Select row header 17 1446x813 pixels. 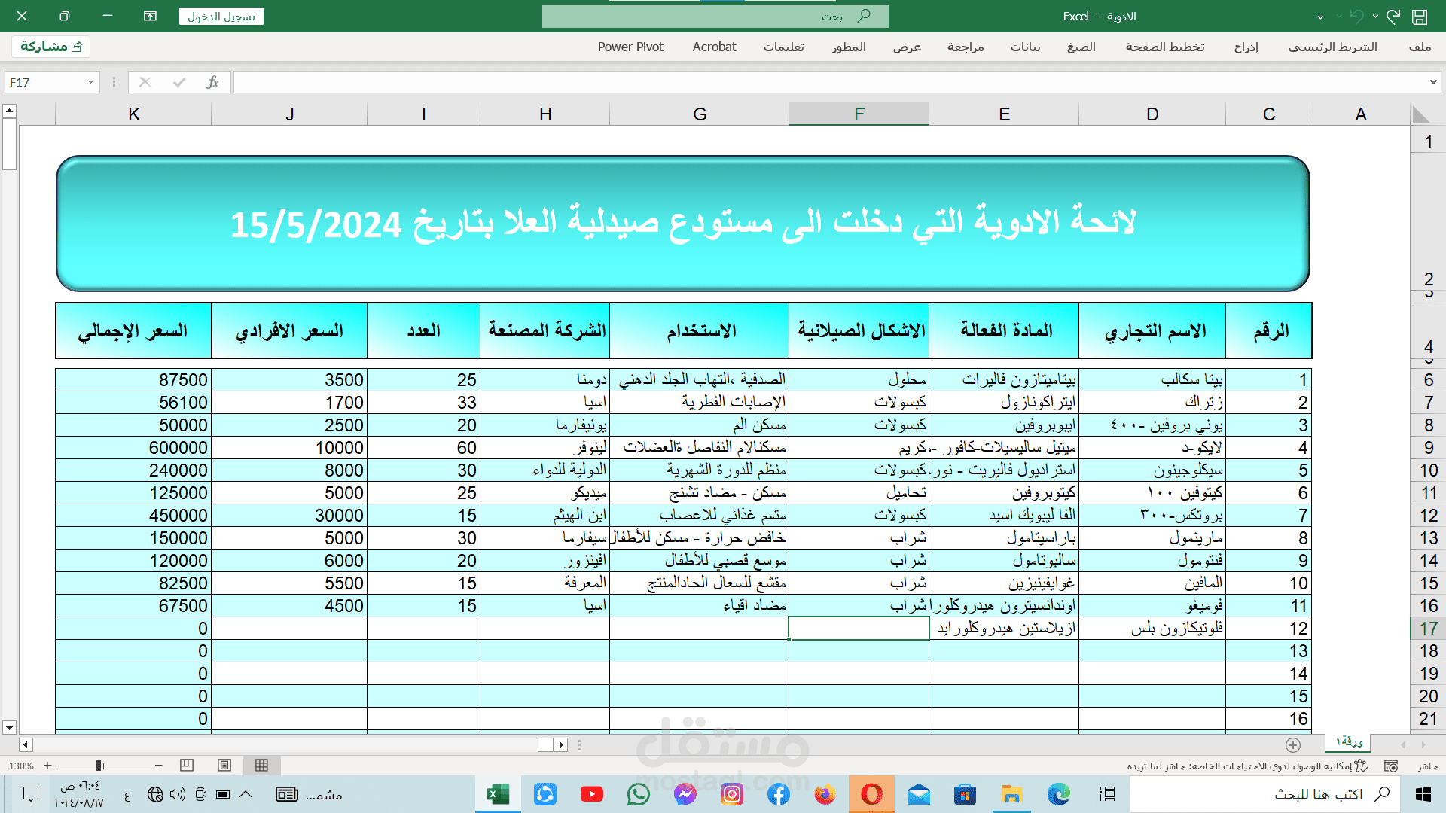click(1428, 629)
